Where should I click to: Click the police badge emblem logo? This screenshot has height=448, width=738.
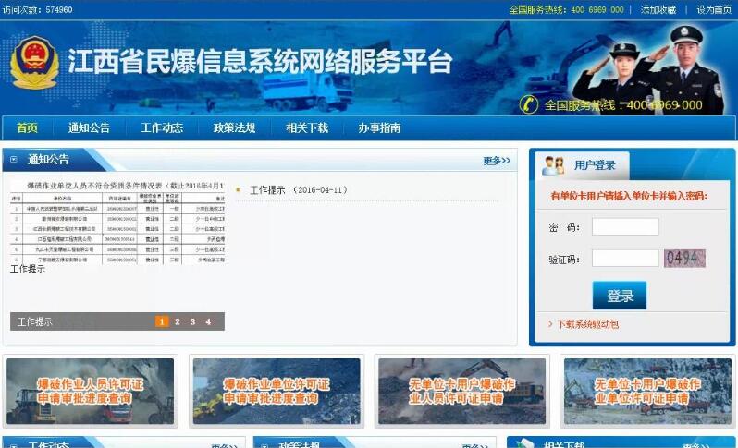34,63
